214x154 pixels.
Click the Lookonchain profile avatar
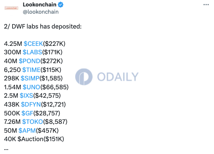point(11,8)
